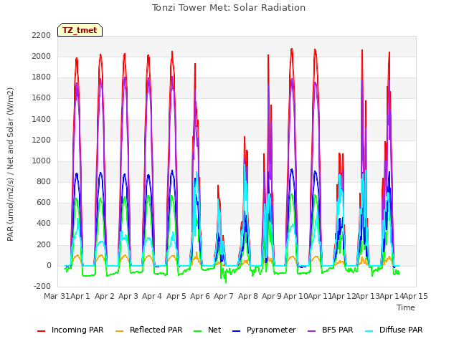
Task: Click the Apr 3 x-axis tick label
Action: pos(128,296)
